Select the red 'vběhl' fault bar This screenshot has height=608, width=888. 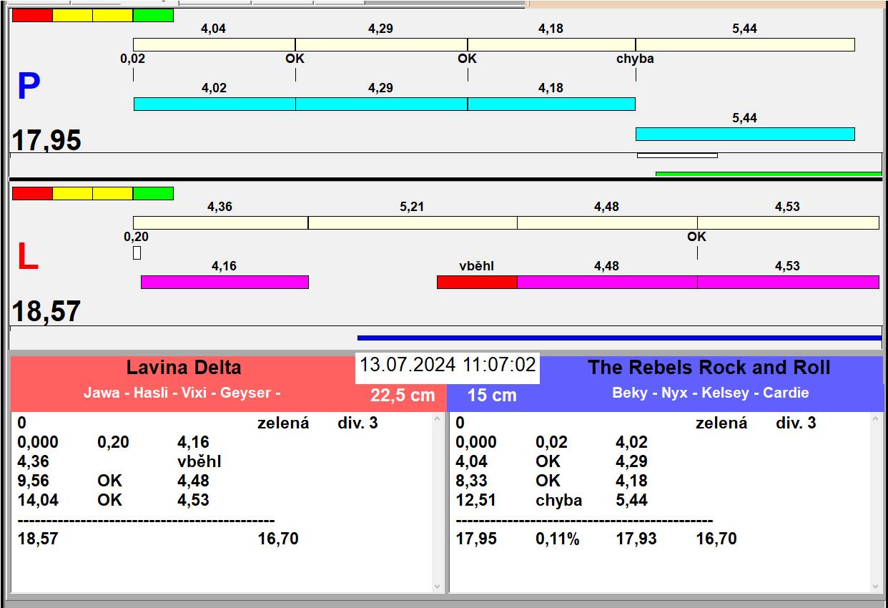point(477,282)
